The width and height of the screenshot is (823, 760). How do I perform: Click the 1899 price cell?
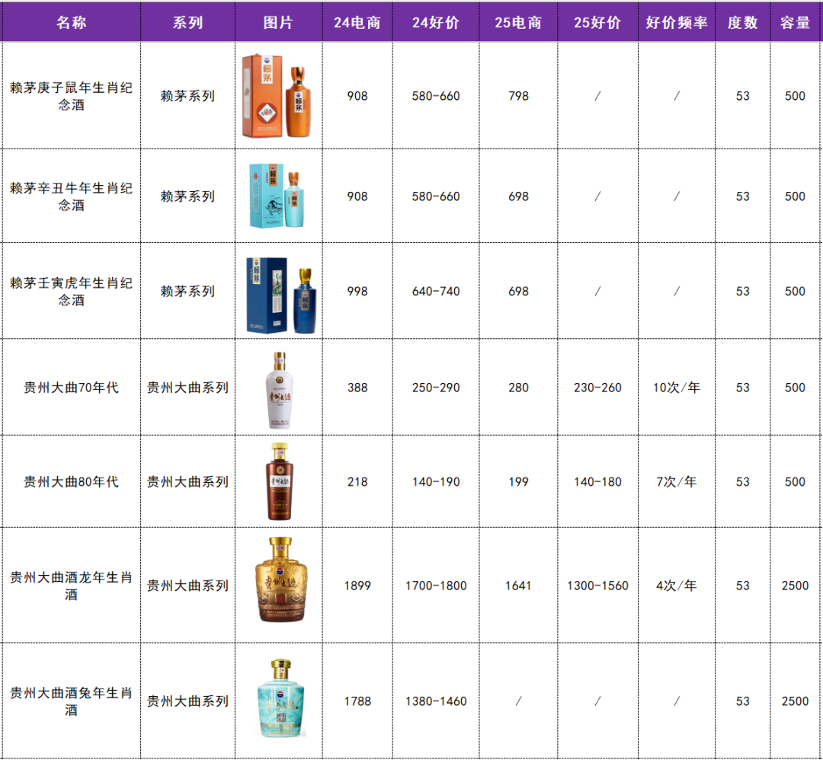click(x=357, y=586)
